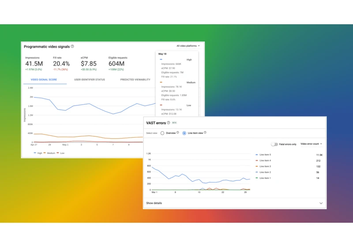
Task: Open help icon next to VAST errors title
Action: [x=169, y=123]
